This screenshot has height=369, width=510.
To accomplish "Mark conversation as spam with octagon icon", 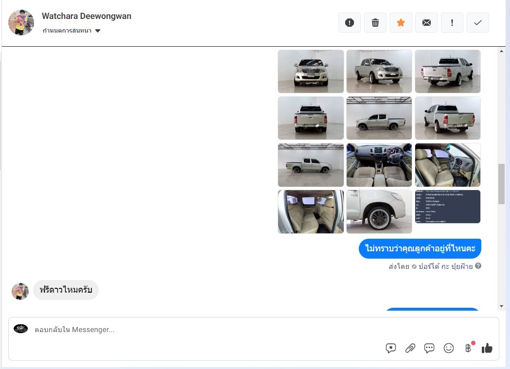I will point(349,23).
